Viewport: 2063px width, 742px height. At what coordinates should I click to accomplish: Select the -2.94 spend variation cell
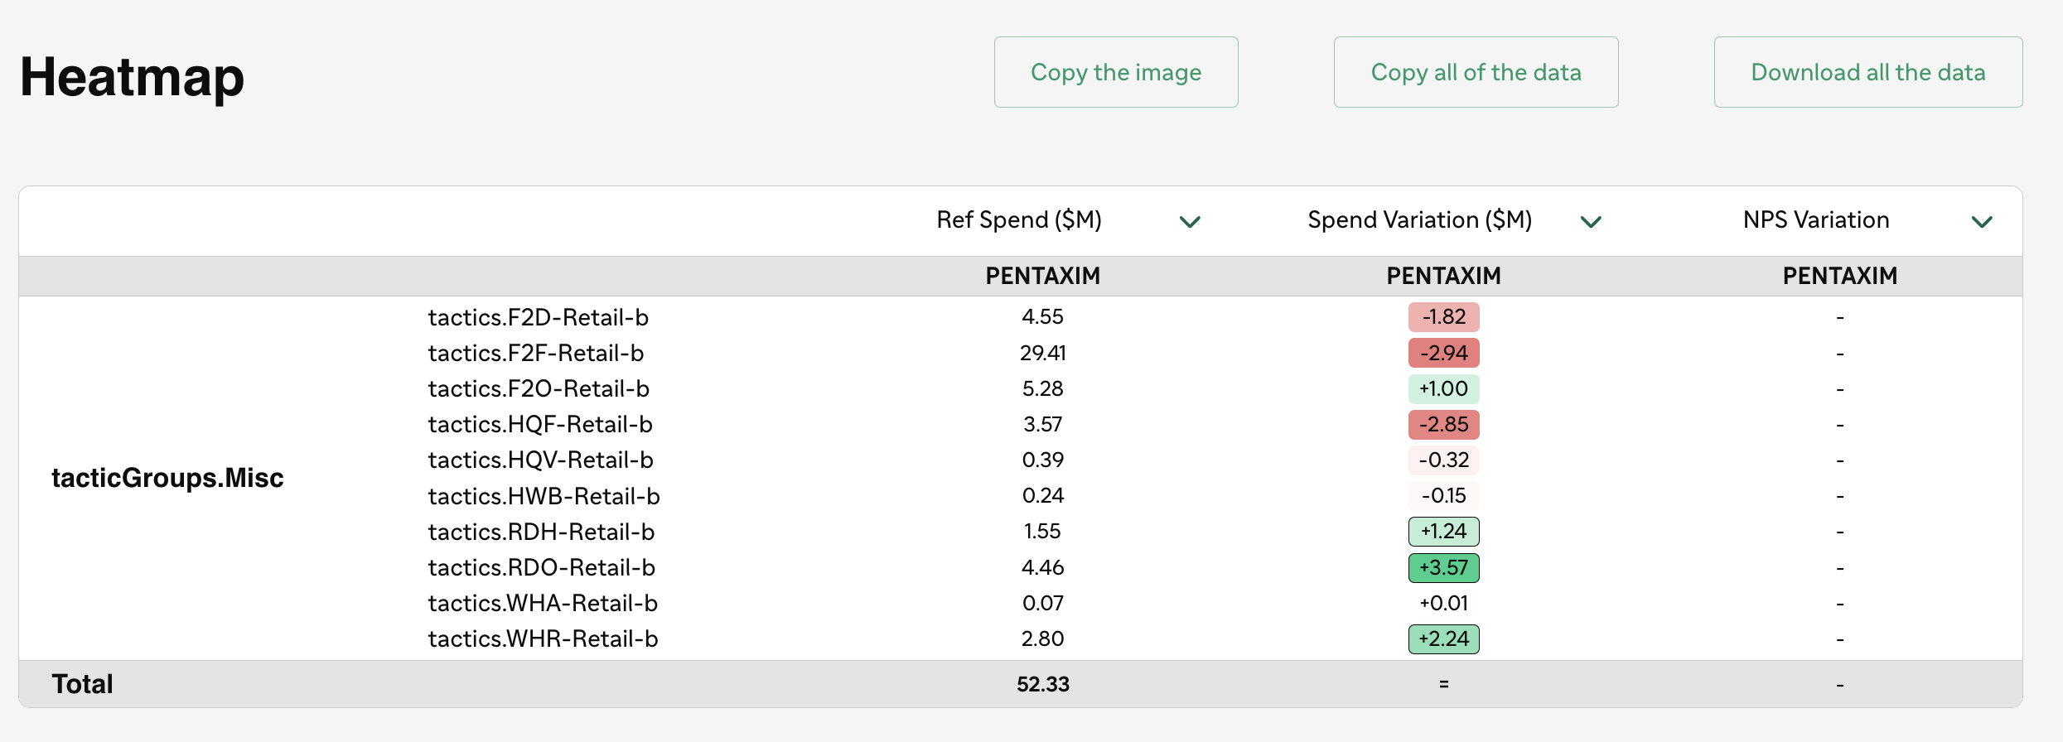(x=1444, y=353)
